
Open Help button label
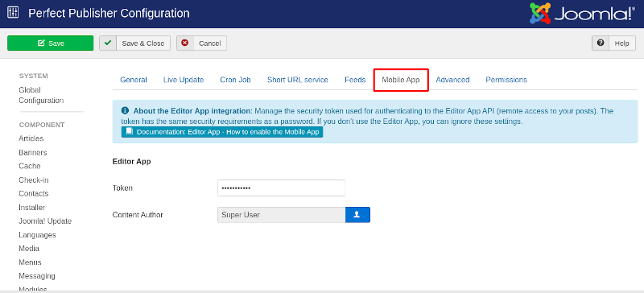pos(621,43)
